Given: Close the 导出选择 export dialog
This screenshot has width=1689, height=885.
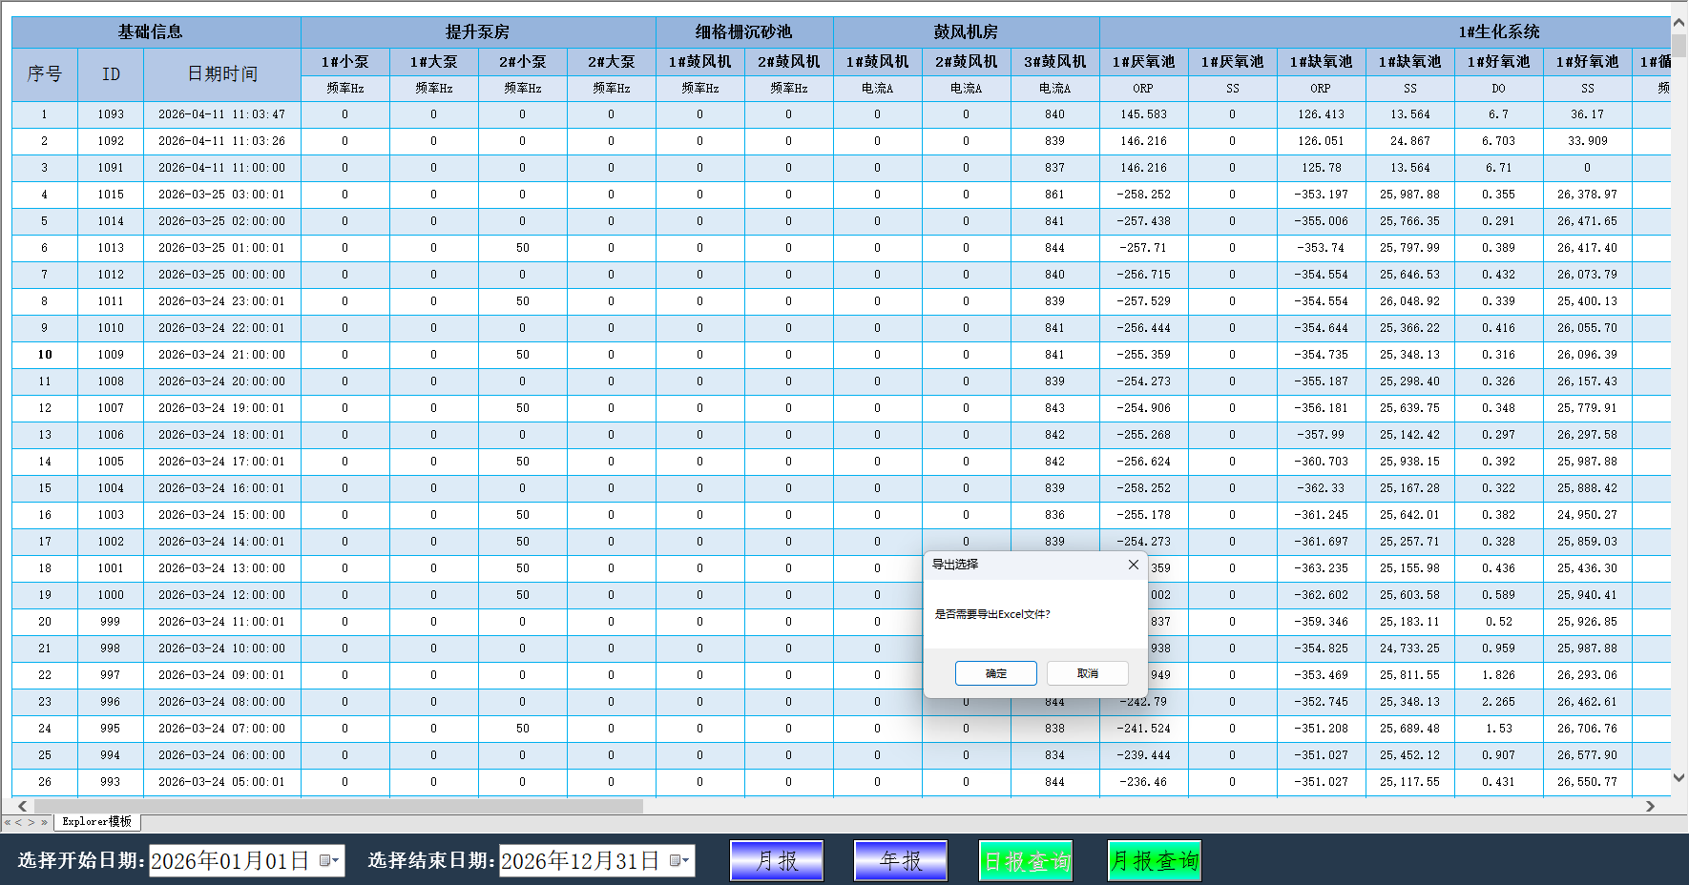Looking at the screenshot, I should (1133, 565).
